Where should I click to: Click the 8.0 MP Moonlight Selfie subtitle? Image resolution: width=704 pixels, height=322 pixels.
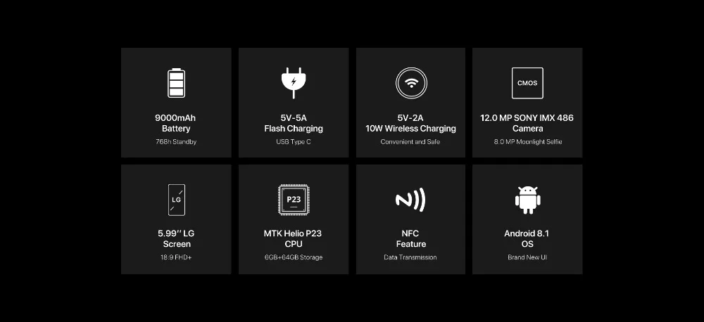point(527,142)
